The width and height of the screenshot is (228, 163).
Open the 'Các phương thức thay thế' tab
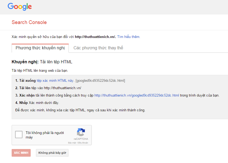(98, 48)
